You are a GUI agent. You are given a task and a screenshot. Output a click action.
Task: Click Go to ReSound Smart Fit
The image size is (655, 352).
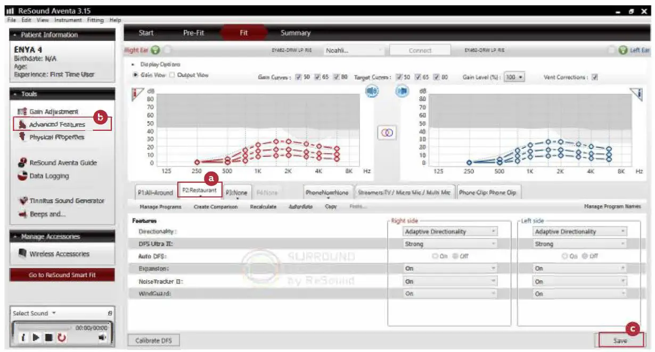[x=62, y=275]
